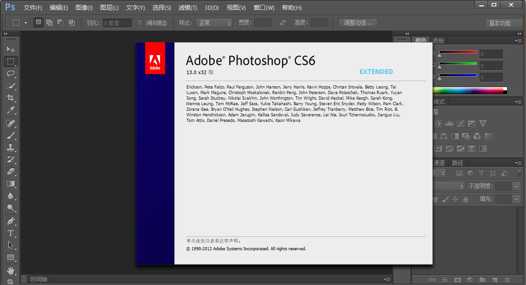Click the Vibrance adjustment icon
This screenshot has width=526, height=285.
pyautogui.click(x=483, y=123)
